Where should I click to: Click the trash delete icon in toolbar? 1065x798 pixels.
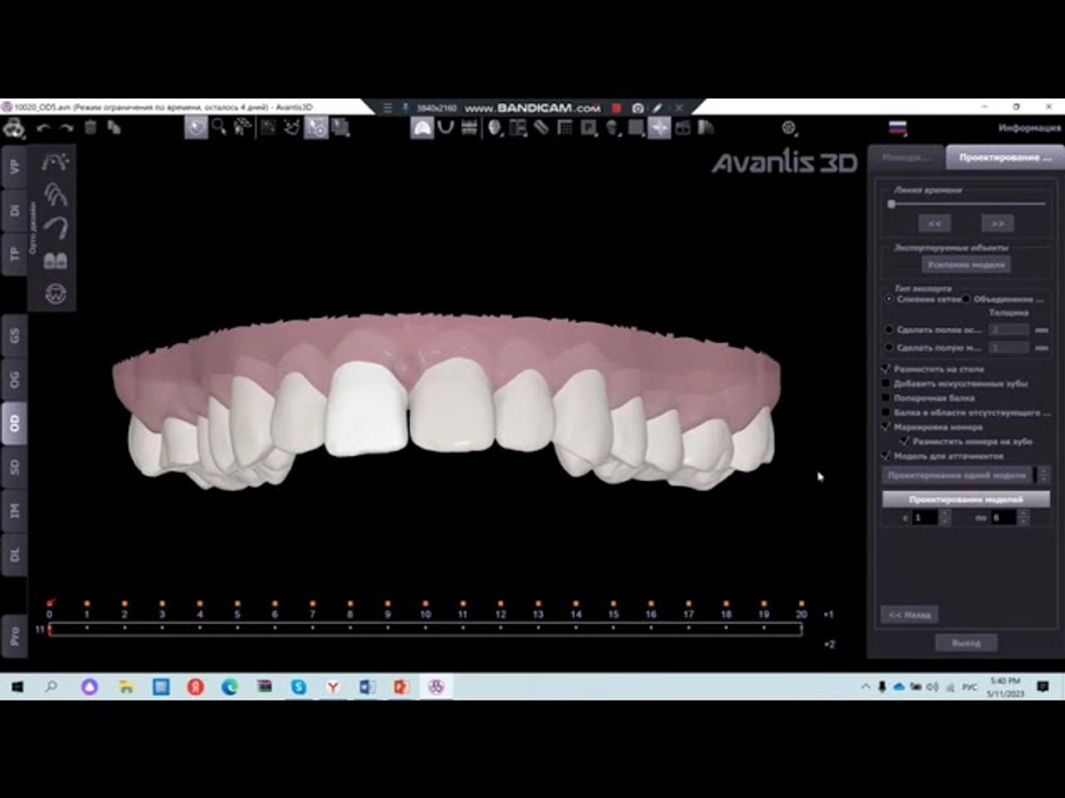coord(91,128)
